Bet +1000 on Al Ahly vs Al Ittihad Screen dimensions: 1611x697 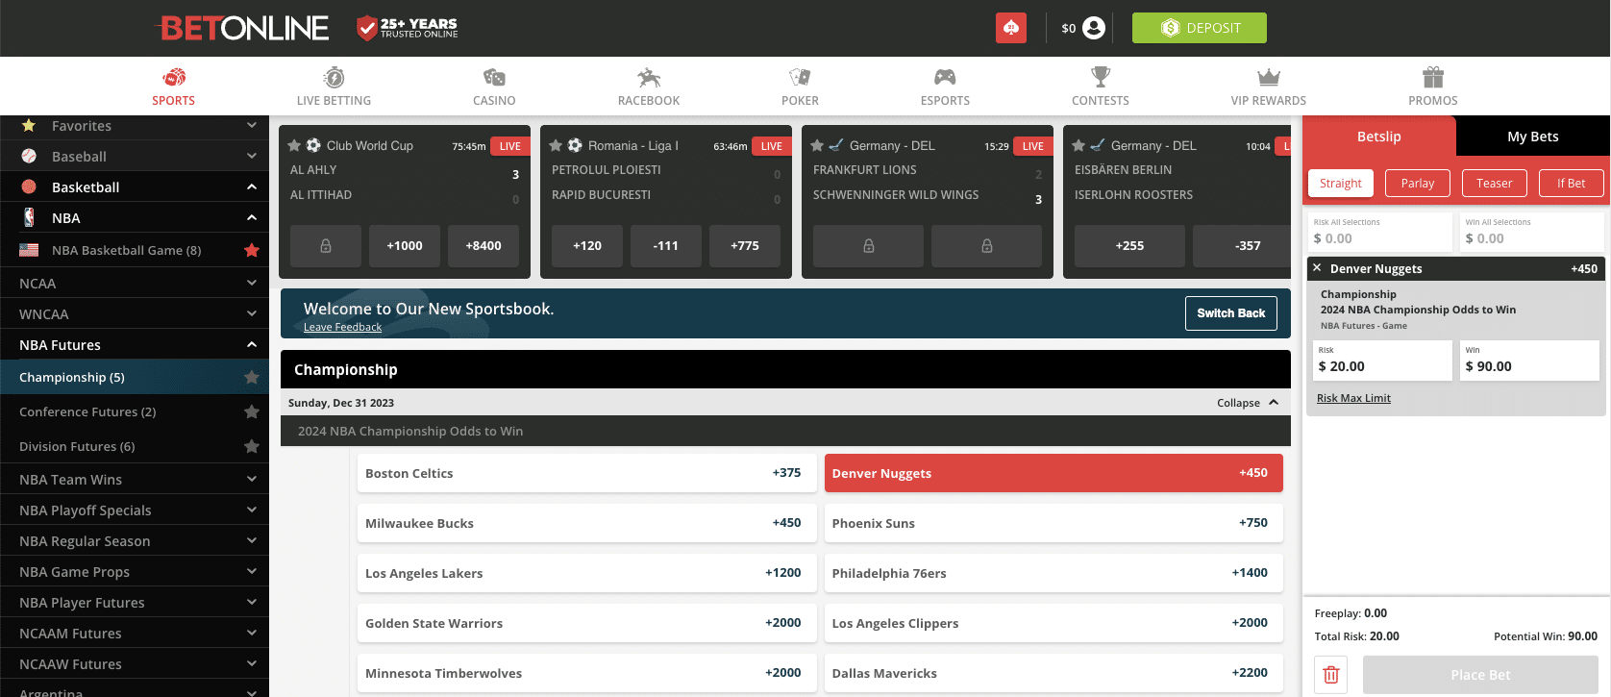(405, 246)
